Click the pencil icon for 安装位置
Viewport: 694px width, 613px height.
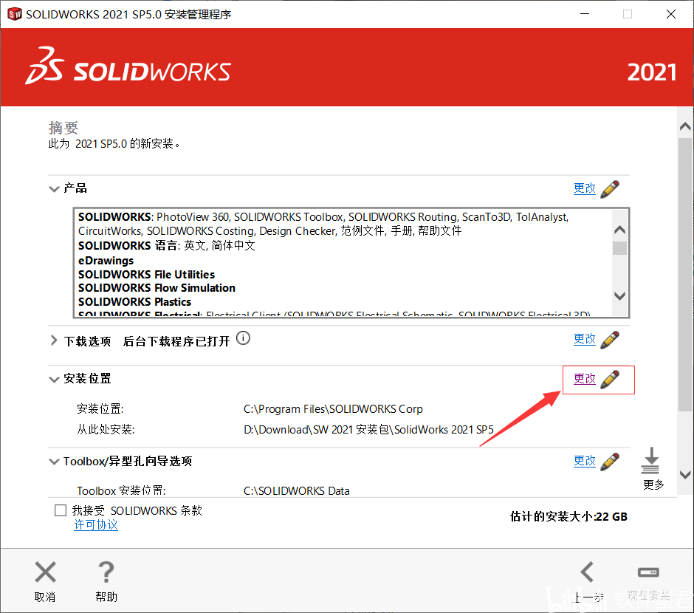click(609, 380)
